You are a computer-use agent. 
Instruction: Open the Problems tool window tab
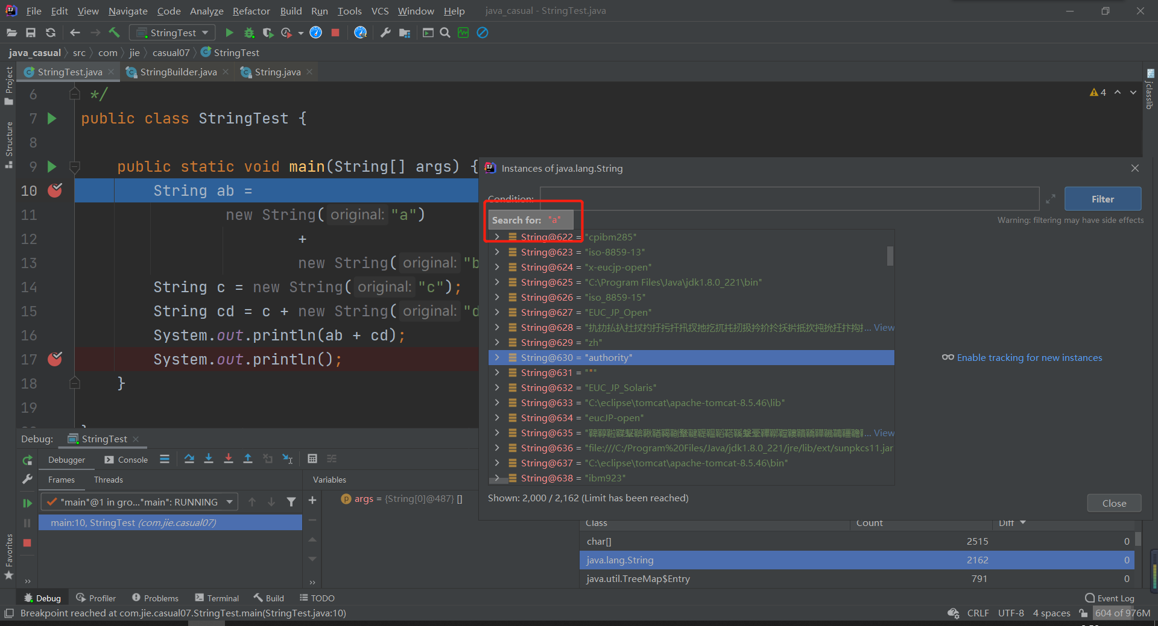(155, 598)
